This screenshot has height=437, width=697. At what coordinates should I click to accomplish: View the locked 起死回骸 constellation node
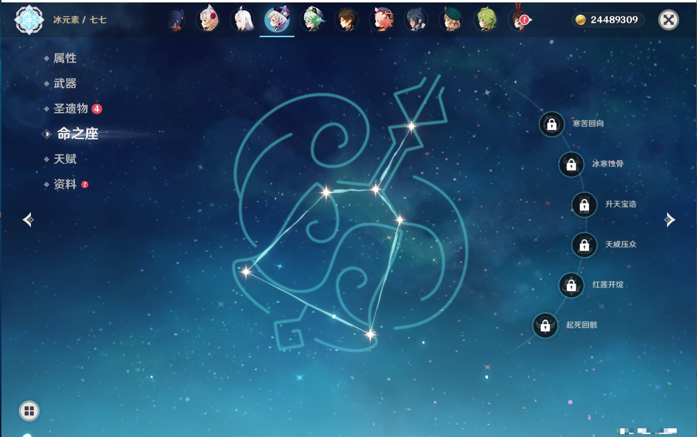pos(545,325)
